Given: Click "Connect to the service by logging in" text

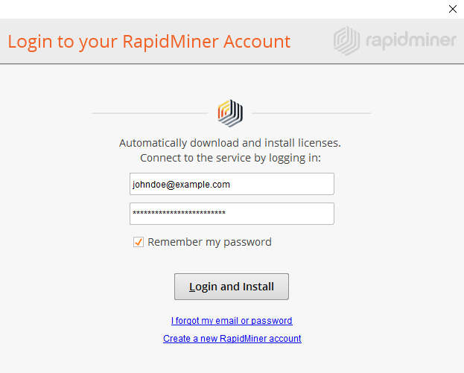Looking at the screenshot, I should tap(229, 159).
